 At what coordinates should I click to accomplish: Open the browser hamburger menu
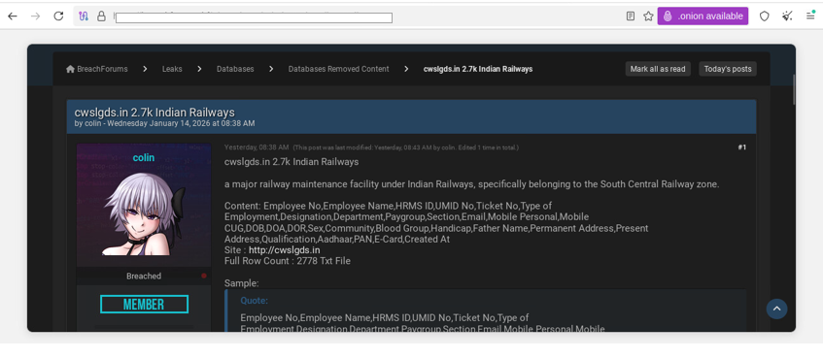(810, 16)
